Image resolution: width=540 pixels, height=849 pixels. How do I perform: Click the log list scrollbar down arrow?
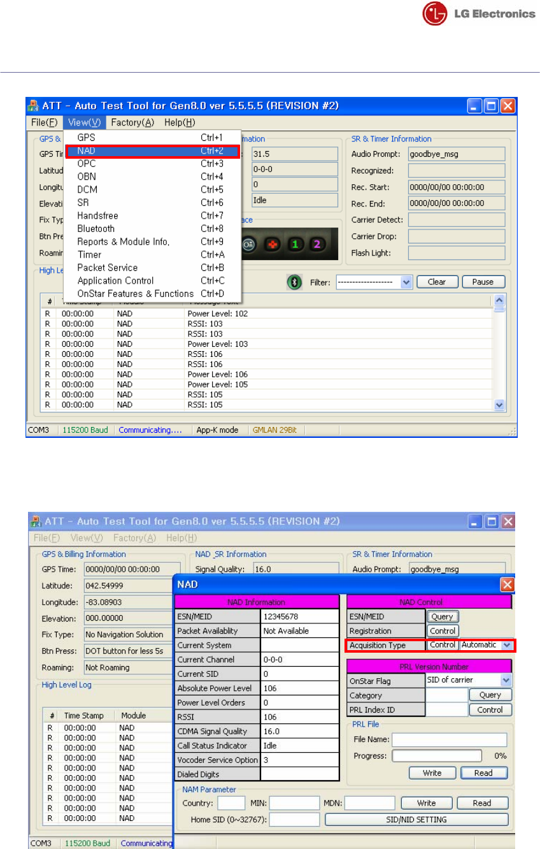[499, 405]
